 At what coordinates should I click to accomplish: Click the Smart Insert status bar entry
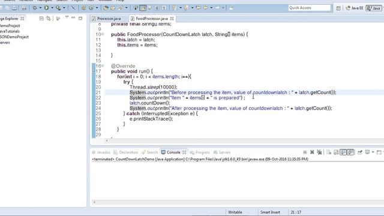click(x=270, y=212)
